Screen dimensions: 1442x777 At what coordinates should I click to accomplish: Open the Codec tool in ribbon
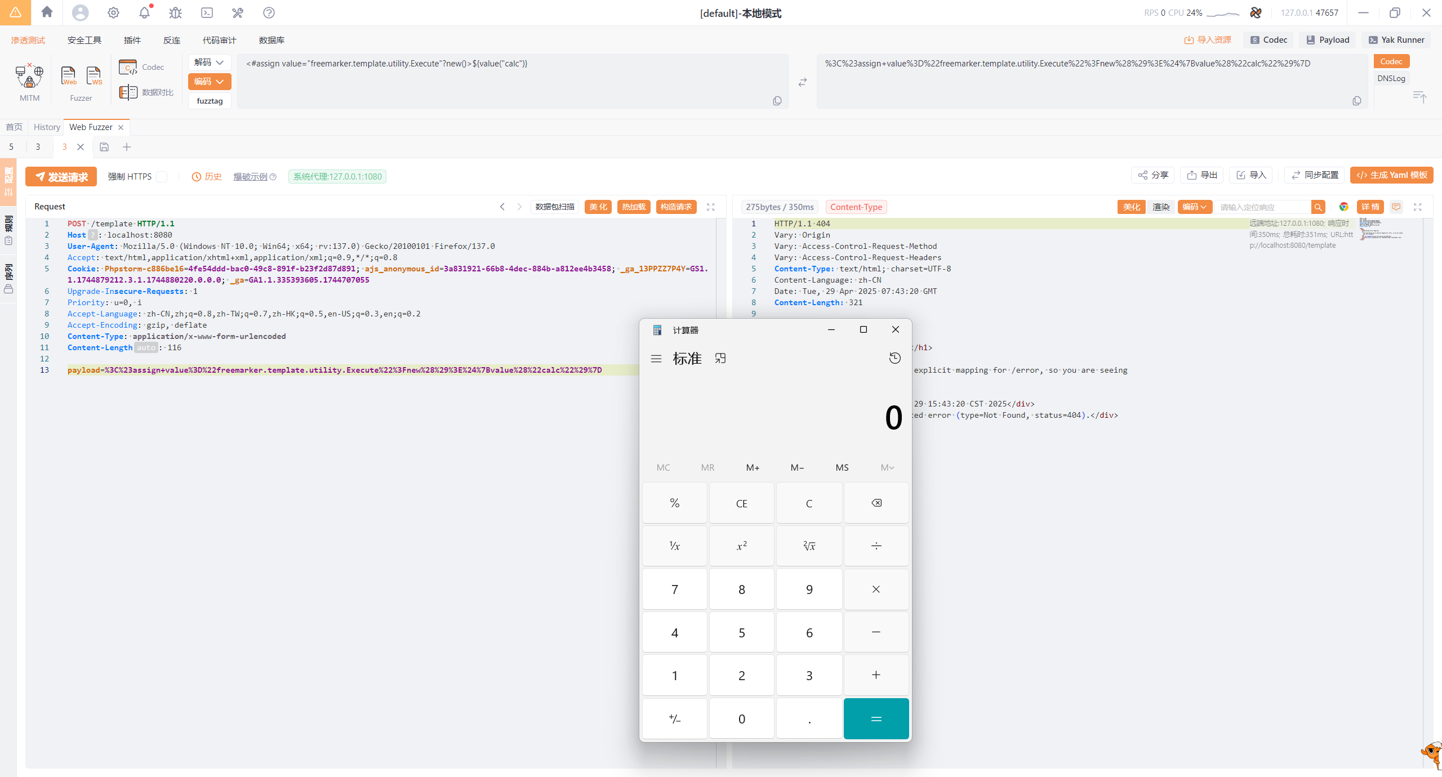(x=141, y=67)
